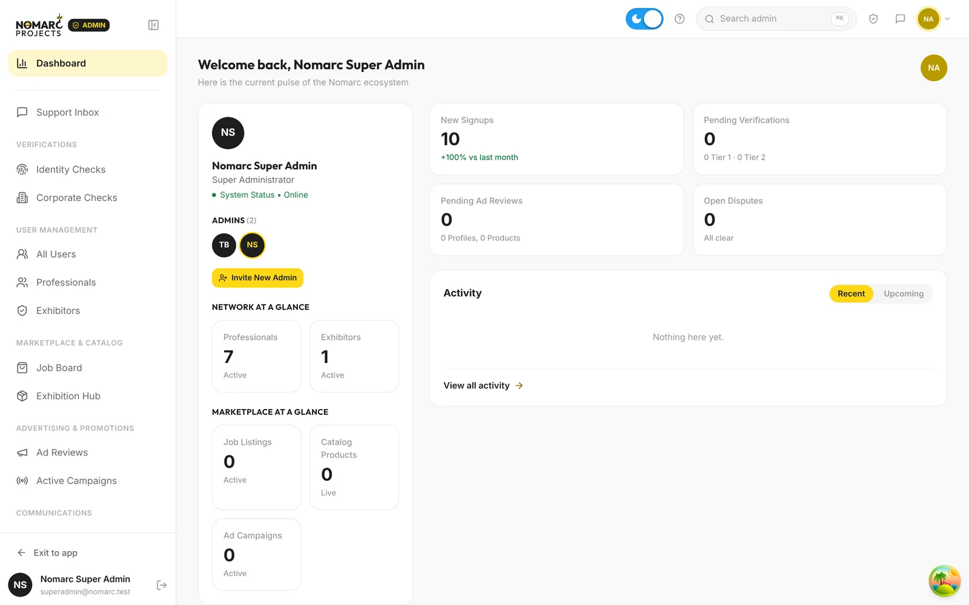
Task: Switch to the Upcoming activity tab
Action: click(x=904, y=293)
